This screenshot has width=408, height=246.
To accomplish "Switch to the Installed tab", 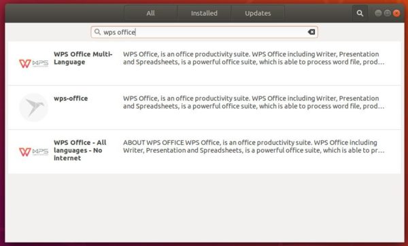I will (204, 14).
